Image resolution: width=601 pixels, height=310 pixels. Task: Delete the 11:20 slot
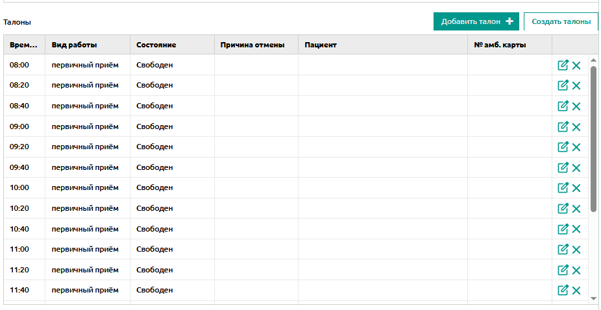coord(576,270)
